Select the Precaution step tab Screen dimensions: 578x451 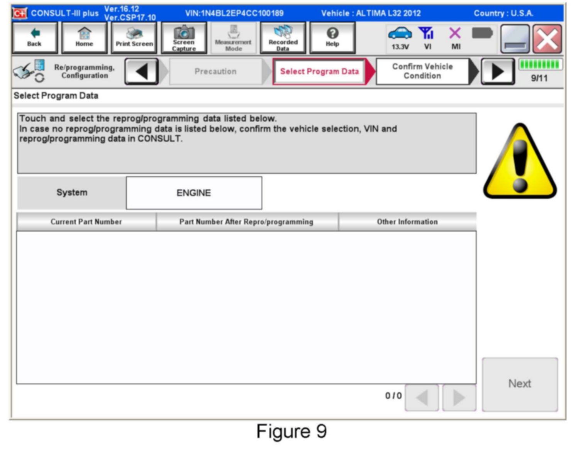click(x=215, y=71)
